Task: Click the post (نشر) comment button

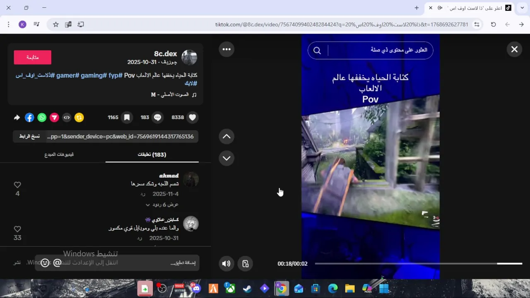Action: (17, 263)
